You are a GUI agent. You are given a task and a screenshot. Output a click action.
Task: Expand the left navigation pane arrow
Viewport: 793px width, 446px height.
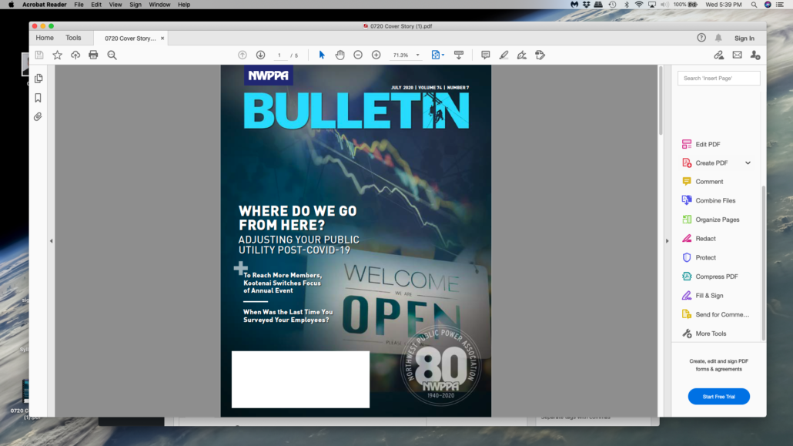[51, 241]
